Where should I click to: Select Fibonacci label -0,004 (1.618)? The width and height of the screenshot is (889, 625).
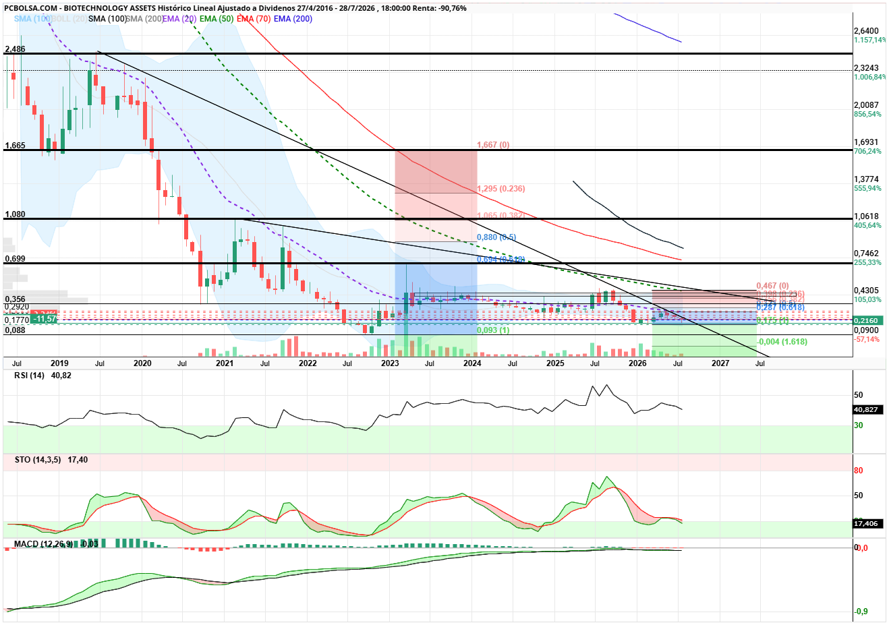point(782,342)
